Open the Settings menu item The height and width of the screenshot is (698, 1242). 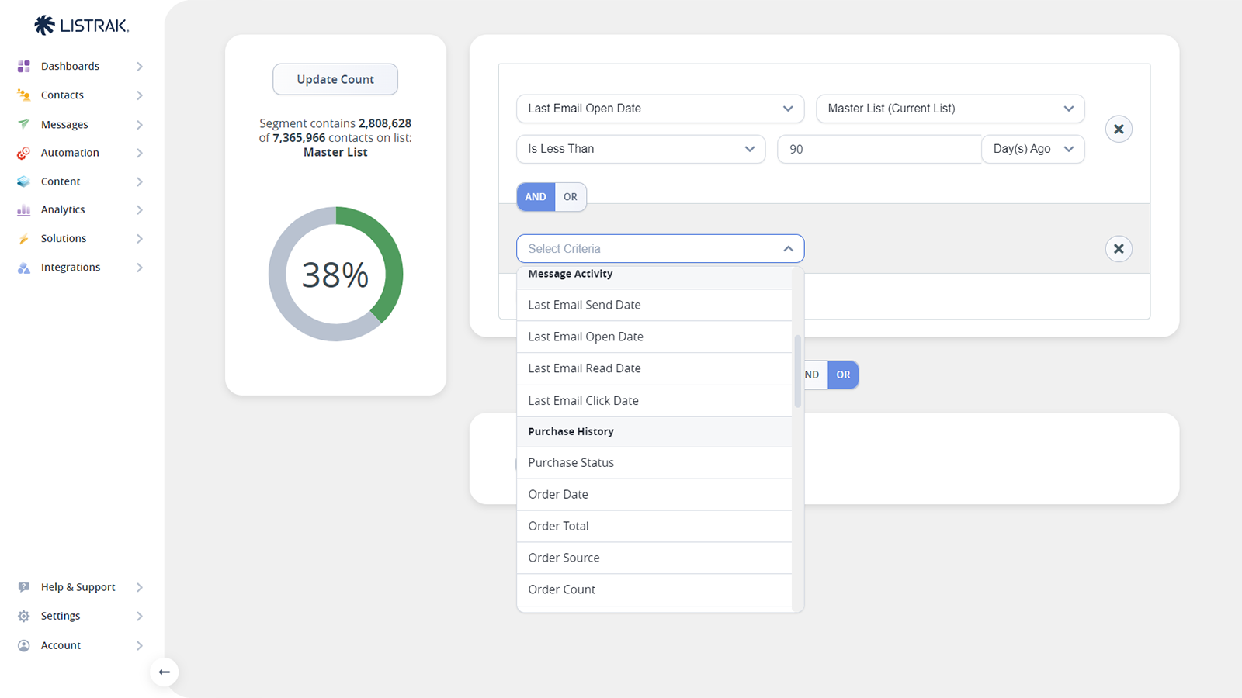point(61,616)
